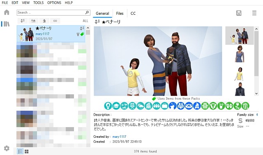Open the hamburger menu icon
This screenshot has width=263, height=155.
click(254, 13)
